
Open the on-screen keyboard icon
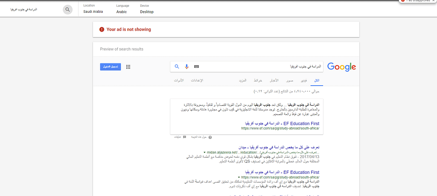click(x=196, y=66)
